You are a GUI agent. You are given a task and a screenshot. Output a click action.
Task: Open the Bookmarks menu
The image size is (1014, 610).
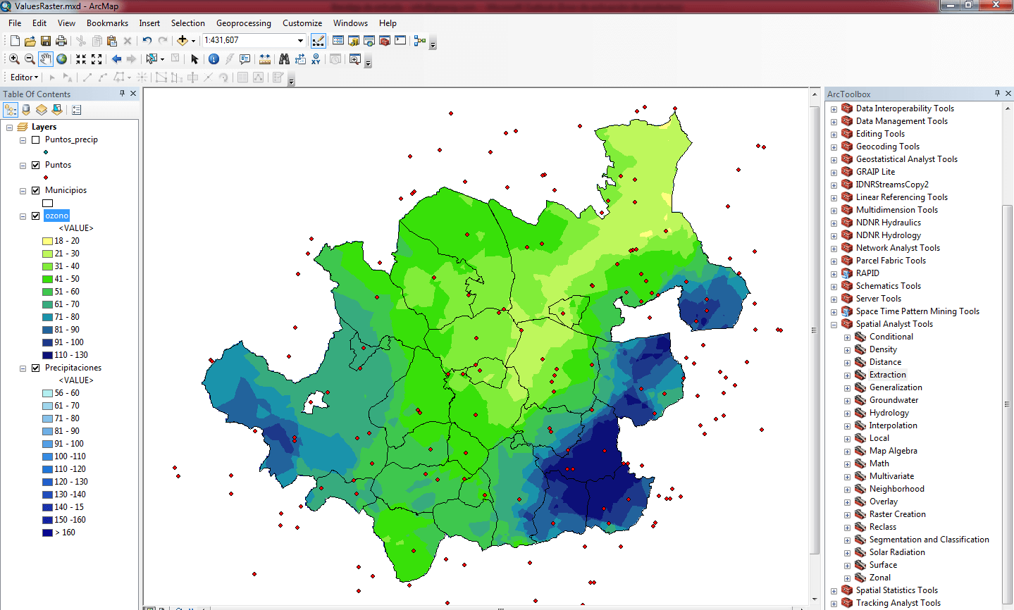[x=107, y=23]
